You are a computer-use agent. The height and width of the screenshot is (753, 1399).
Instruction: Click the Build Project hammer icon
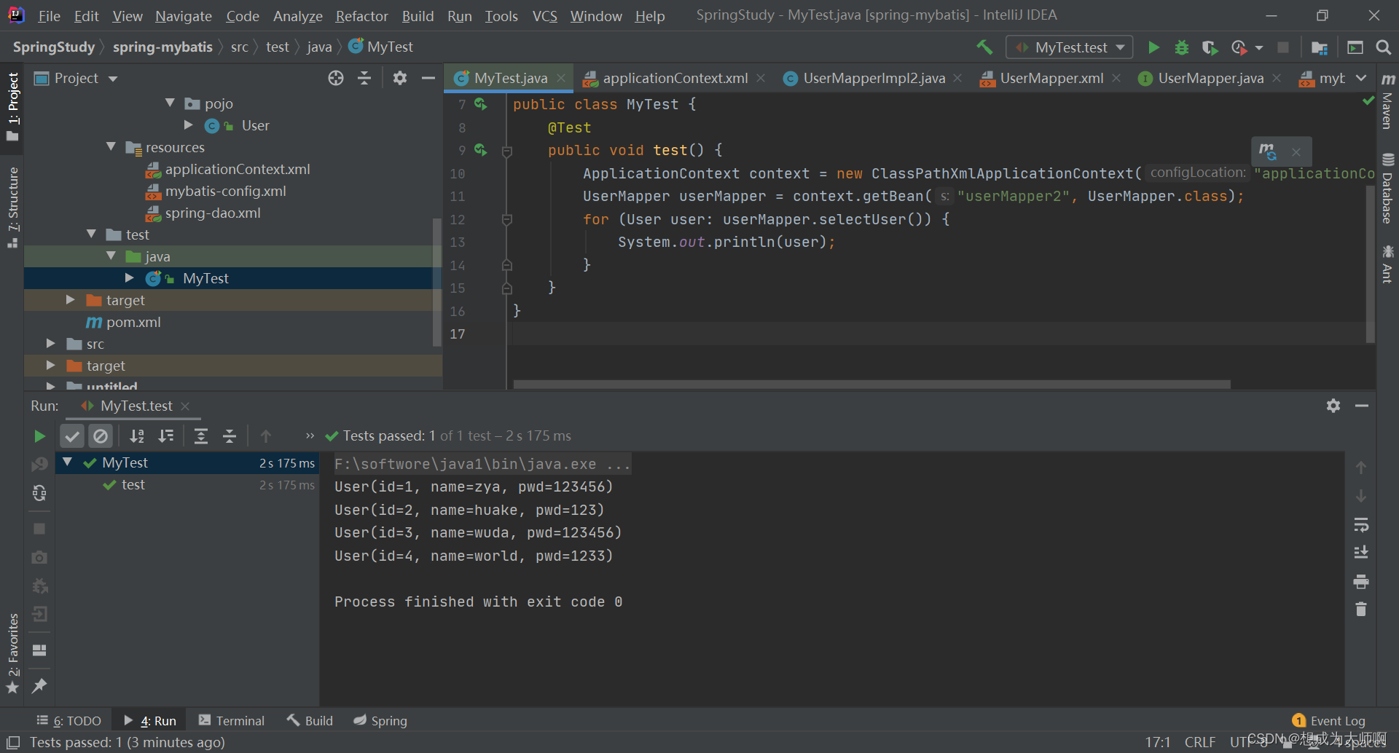[x=984, y=47]
